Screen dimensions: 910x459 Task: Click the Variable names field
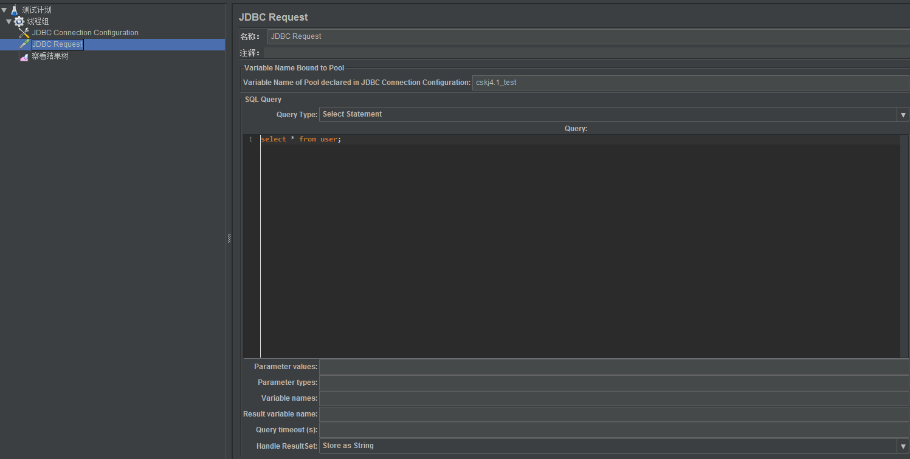tap(614, 398)
